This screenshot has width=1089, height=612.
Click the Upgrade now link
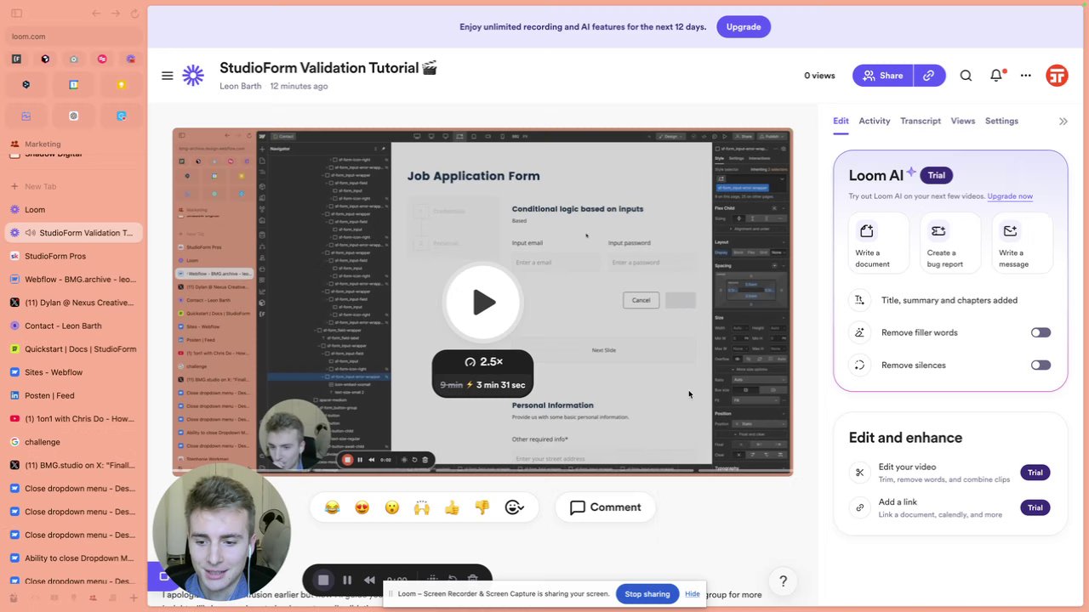pyautogui.click(x=1010, y=196)
